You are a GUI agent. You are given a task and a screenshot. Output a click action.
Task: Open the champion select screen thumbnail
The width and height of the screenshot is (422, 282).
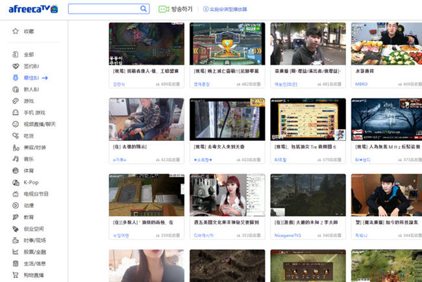click(308, 120)
